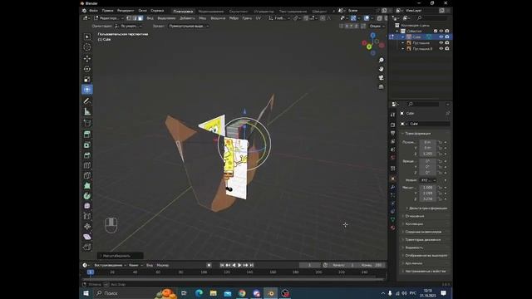Viewport: 532px width, 299px height.
Task: Expand the Cube item in the outliner
Action: [403, 37]
